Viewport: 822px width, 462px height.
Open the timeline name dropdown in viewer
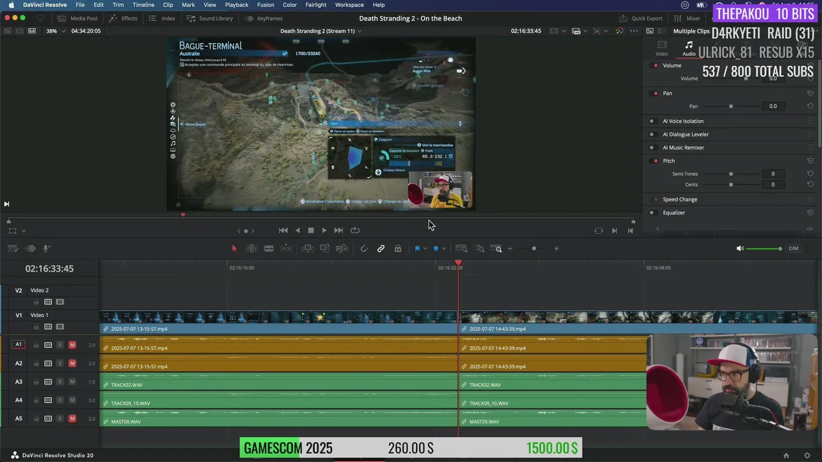(x=361, y=31)
